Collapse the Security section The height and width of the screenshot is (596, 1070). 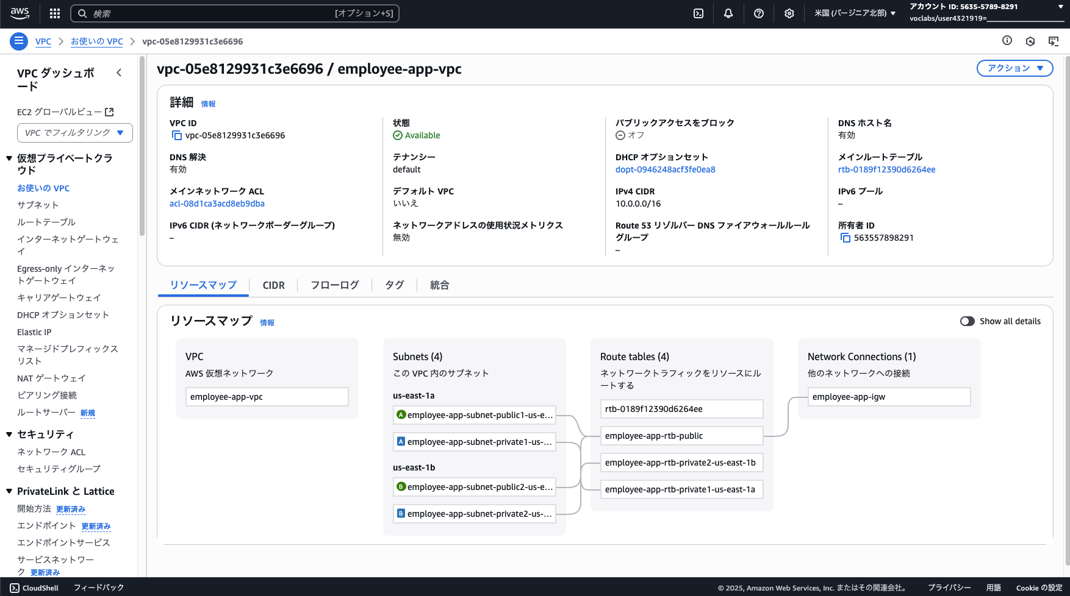pyautogui.click(x=9, y=435)
